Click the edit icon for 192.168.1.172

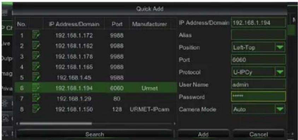[x=36, y=35]
